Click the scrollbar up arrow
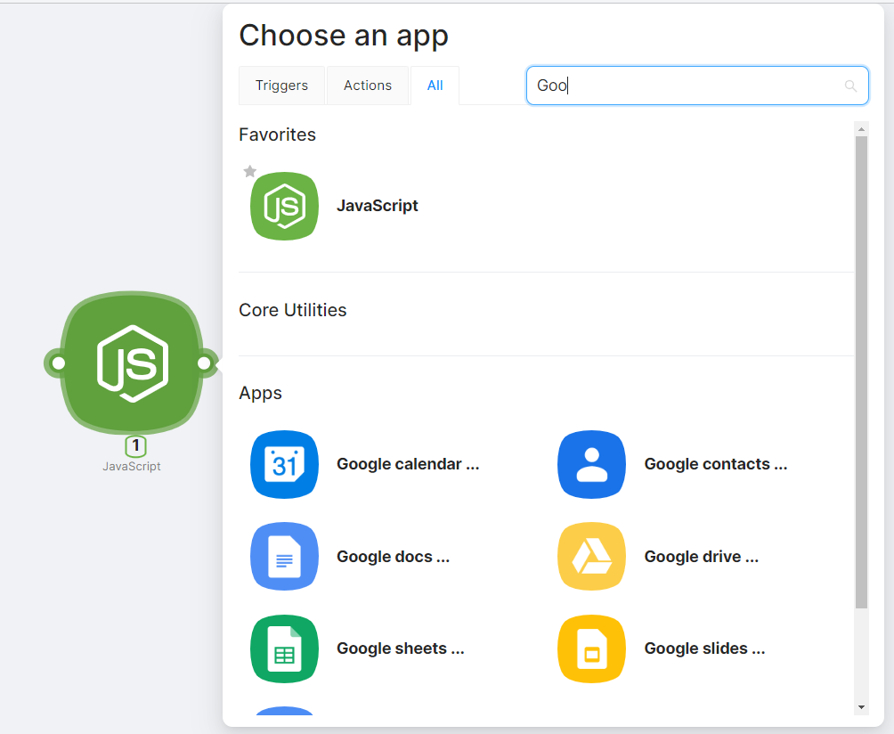Image resolution: width=894 pixels, height=734 pixels. (861, 129)
